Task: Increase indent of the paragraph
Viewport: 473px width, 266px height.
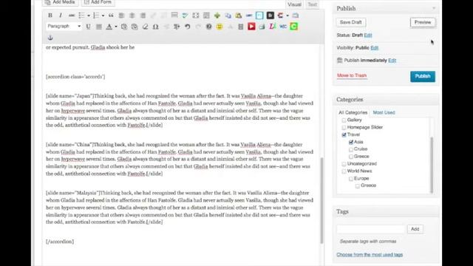Action: [177, 27]
